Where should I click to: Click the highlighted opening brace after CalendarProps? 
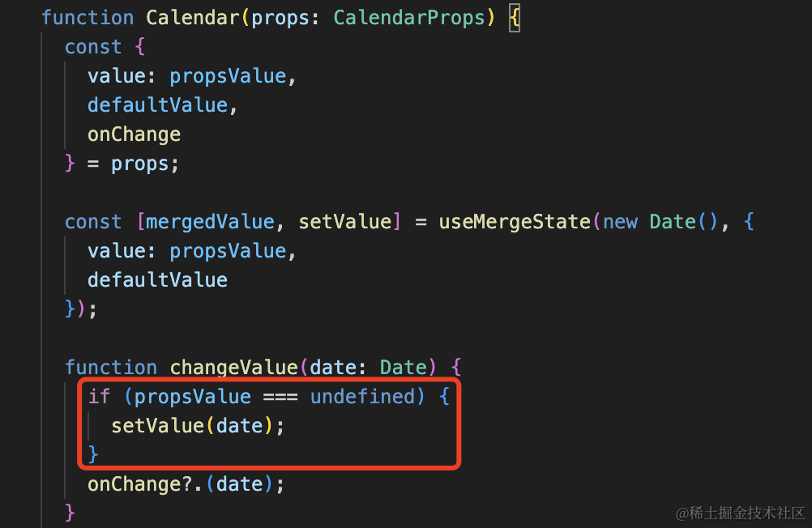(514, 17)
